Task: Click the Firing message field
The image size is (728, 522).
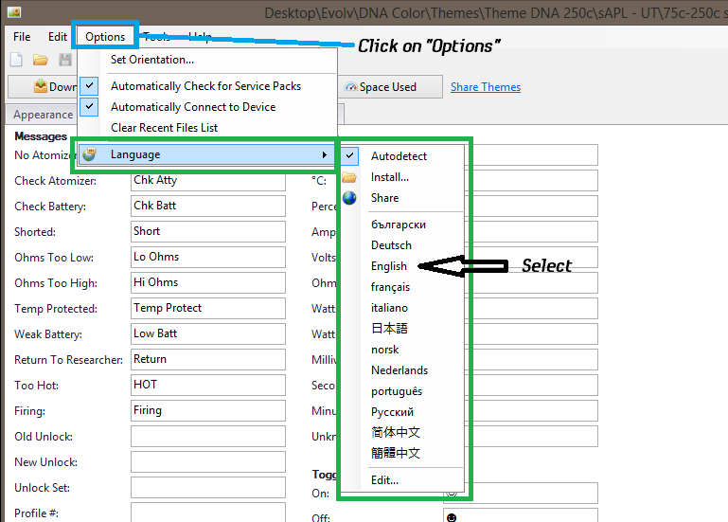Action: point(208,410)
